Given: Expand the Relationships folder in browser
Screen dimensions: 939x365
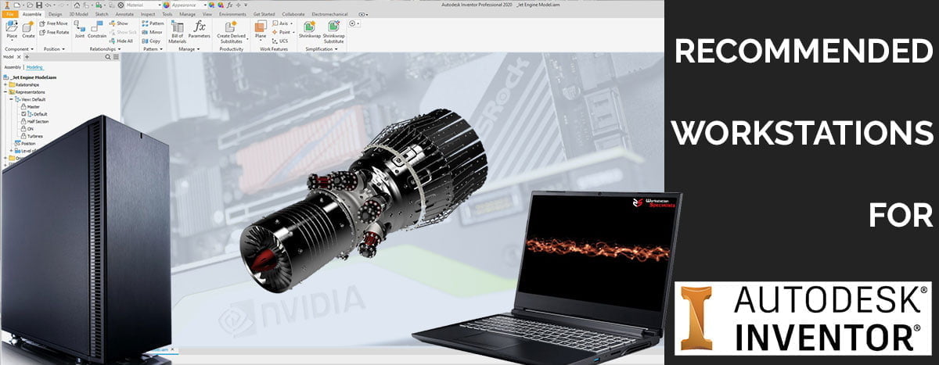Looking at the screenshot, I should pos(6,84).
